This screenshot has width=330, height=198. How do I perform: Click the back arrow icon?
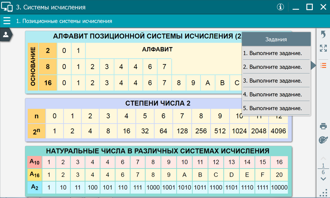[x=323, y=34]
